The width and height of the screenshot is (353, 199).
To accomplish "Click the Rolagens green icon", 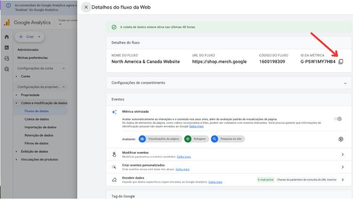I will pyautogui.click(x=188, y=139).
